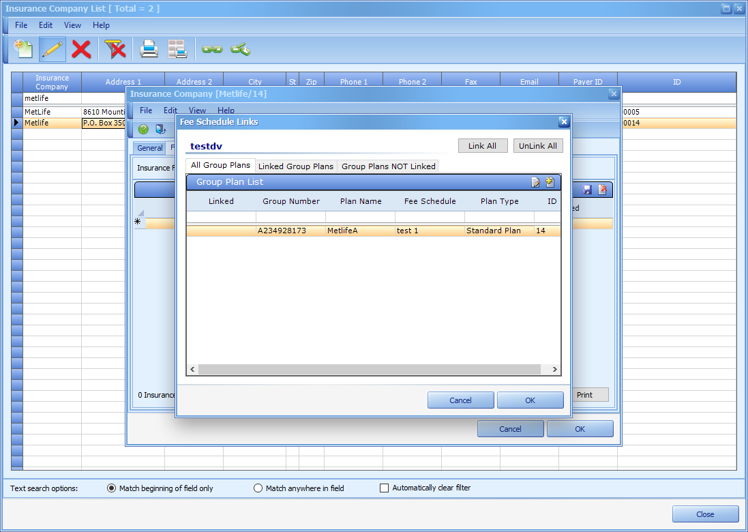The width and height of the screenshot is (748, 532).
Task: Click the Link All button
Action: click(483, 145)
